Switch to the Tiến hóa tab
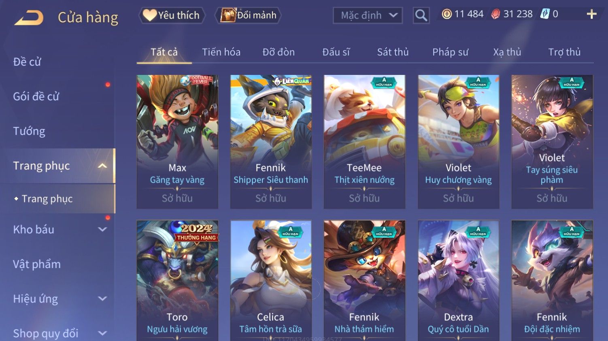Image resolution: width=608 pixels, height=341 pixels. click(221, 52)
